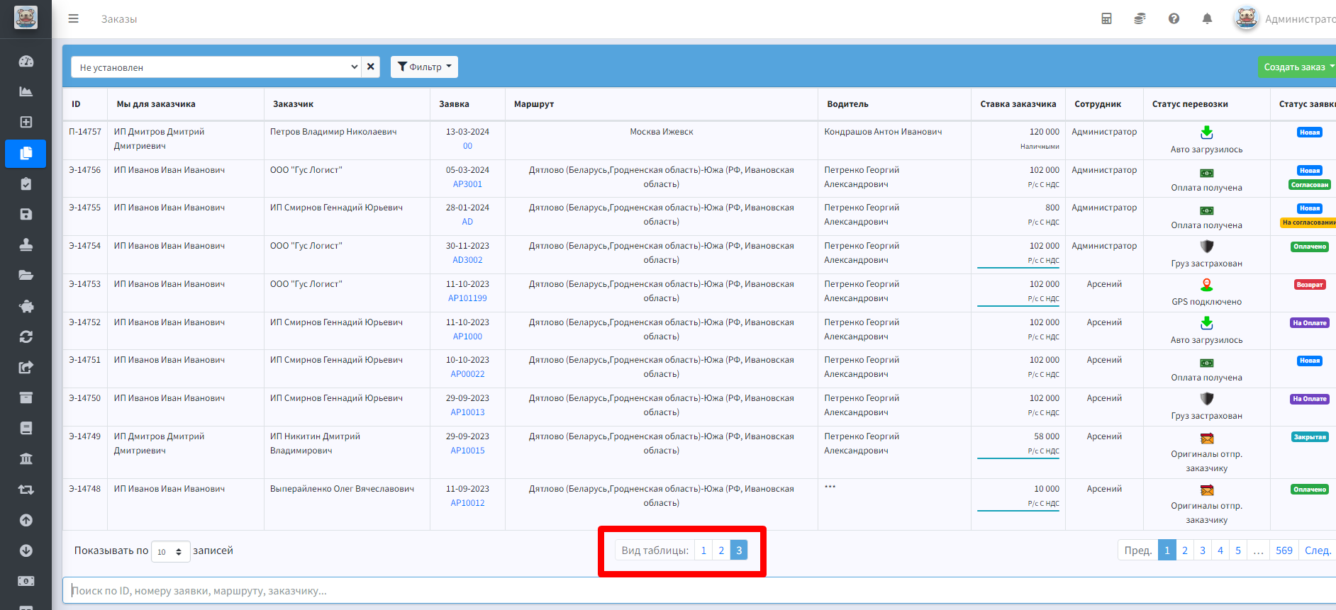The height and width of the screenshot is (610, 1336).
Task: Click the share export sidebar icon
Action: point(26,367)
